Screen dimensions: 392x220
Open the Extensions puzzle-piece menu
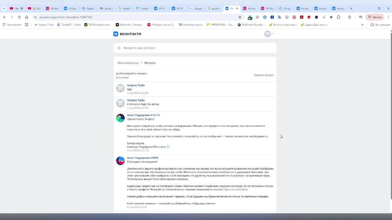[338, 17]
